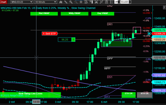This screenshot has width=166, height=105.
Task: Open the MNQ 03-23 instrument dropdown
Action: tap(22, 2)
